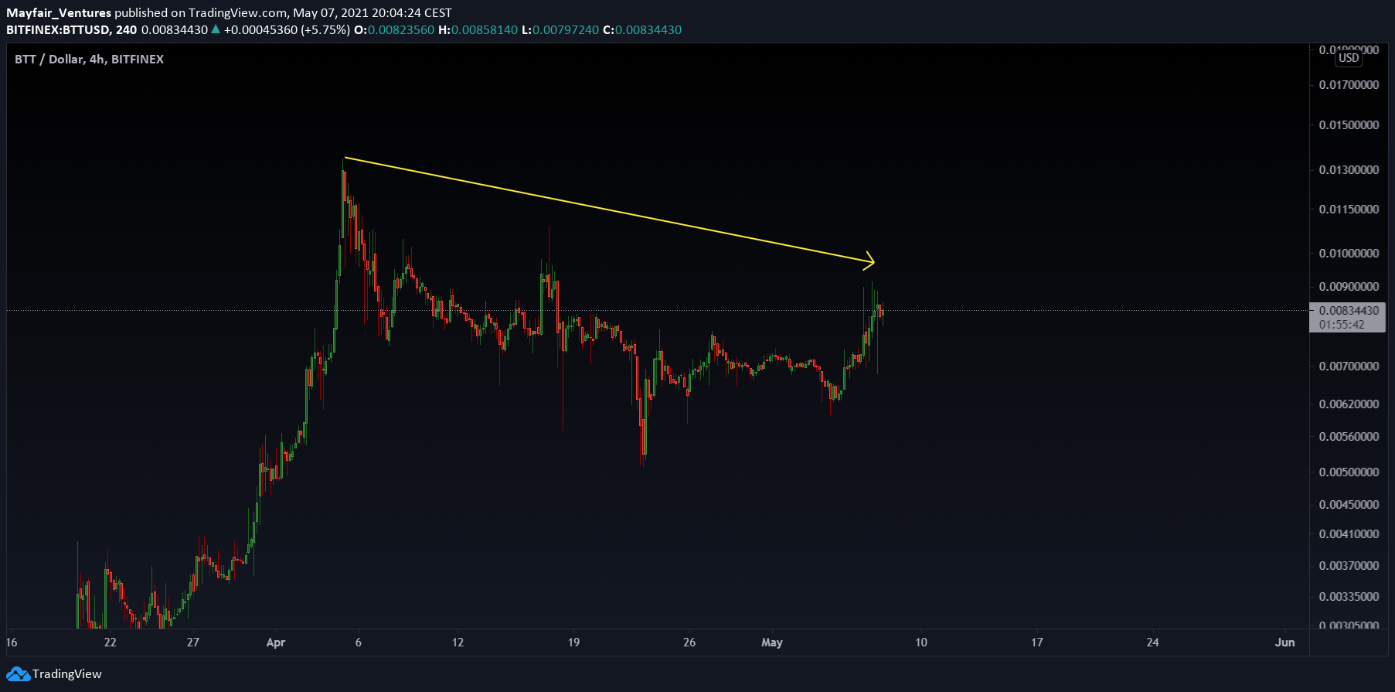Click the 0.00900000 price axis label
Viewport: 1395px width, 692px height.
[x=1349, y=287]
